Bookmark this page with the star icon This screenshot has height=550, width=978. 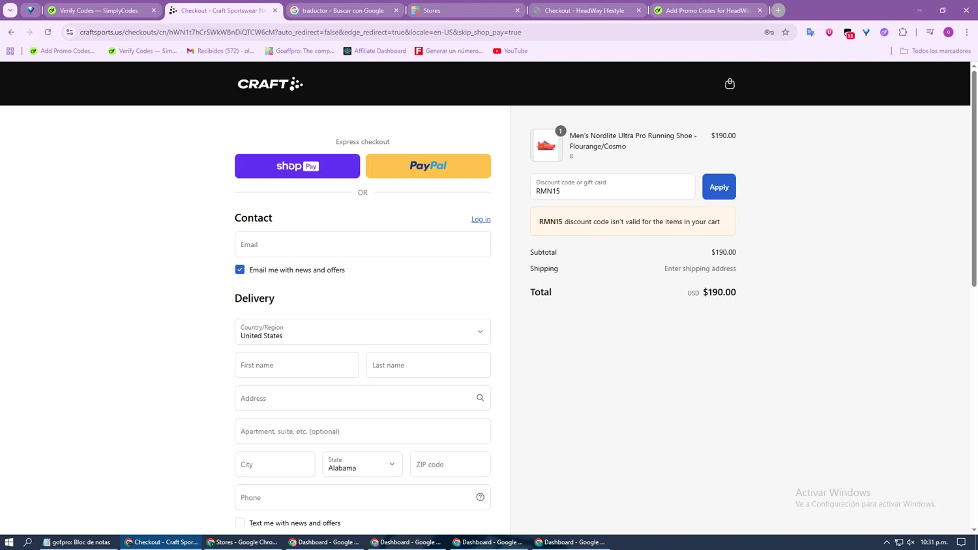pos(786,32)
